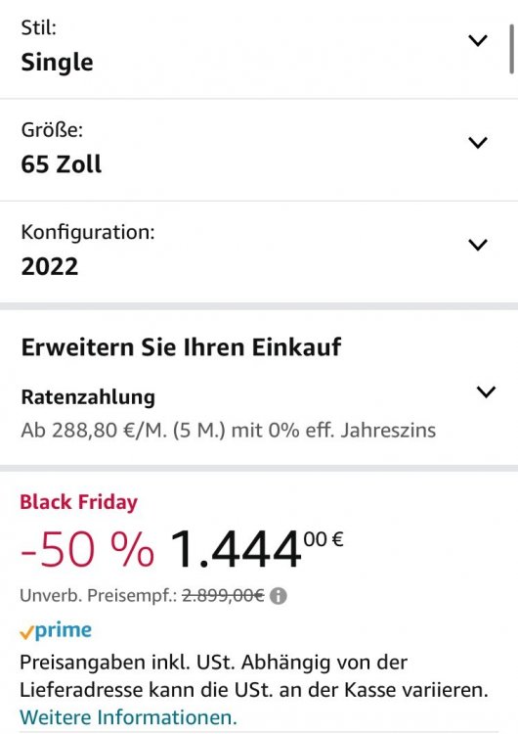Click the crossed-out 2.899,00€ price
This screenshot has width=518, height=734.
coord(223,596)
